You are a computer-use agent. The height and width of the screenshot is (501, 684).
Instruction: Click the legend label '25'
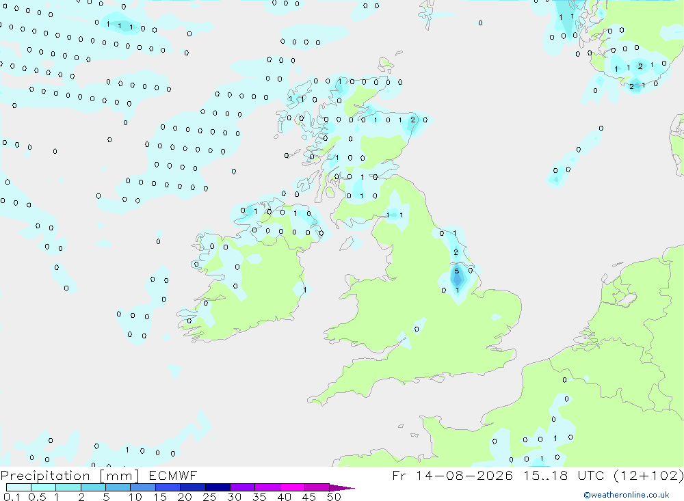[x=209, y=497]
